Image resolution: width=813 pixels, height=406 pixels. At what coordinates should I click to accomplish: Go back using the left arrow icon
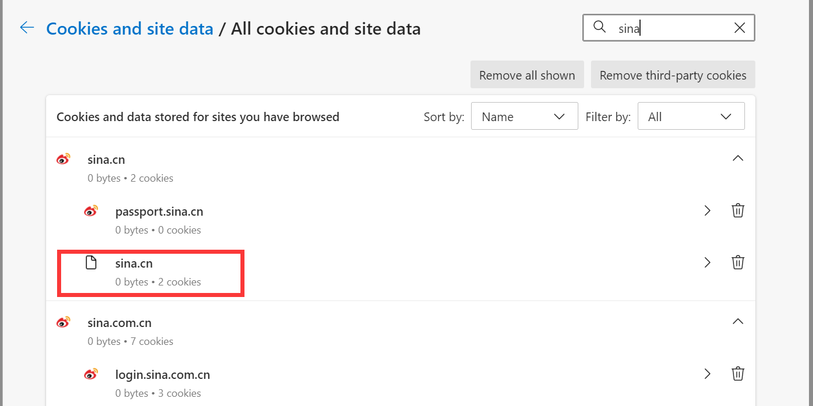[x=27, y=28]
